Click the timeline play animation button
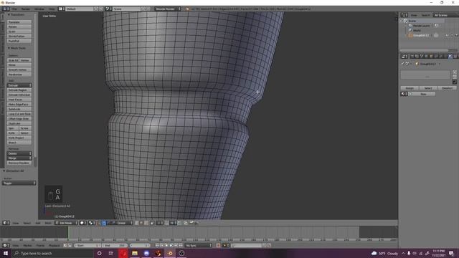Screen dimensions: 459x258 [171, 245]
